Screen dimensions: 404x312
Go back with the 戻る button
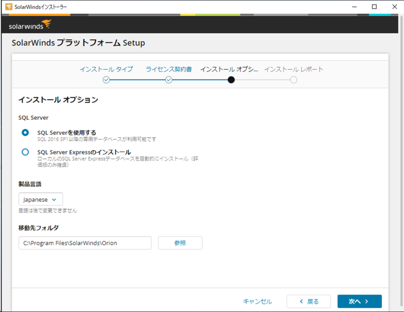309,301
